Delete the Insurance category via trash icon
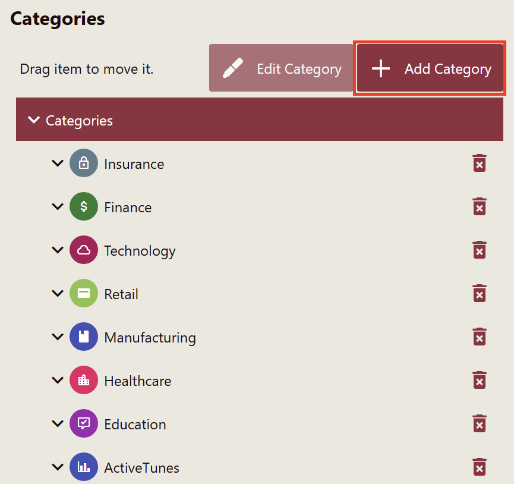 479,164
